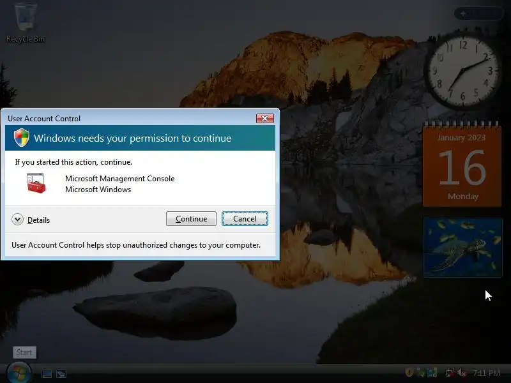The width and height of the screenshot is (511, 383).
Task: Click the muted volume tray icon
Action: [462, 372]
